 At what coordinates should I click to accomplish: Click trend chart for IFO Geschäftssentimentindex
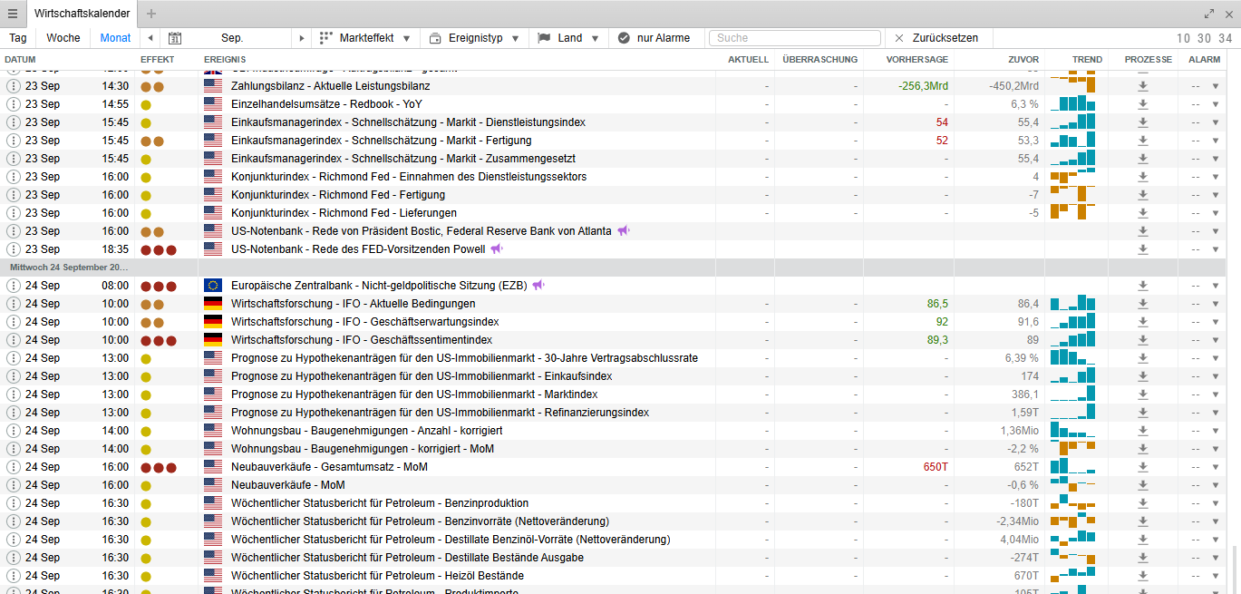tap(1073, 340)
